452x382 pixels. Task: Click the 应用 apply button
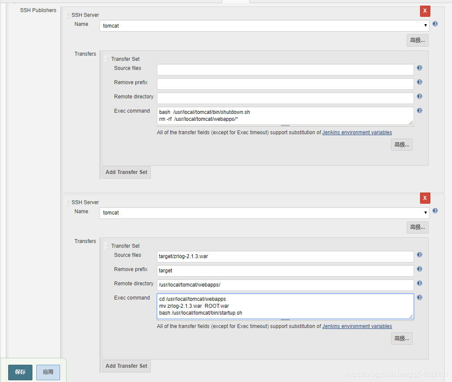coord(48,372)
